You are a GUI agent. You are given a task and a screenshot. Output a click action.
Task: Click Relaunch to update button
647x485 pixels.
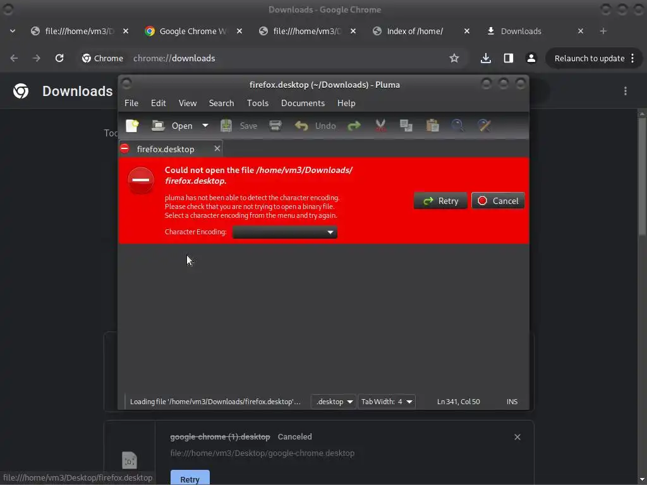click(x=594, y=58)
